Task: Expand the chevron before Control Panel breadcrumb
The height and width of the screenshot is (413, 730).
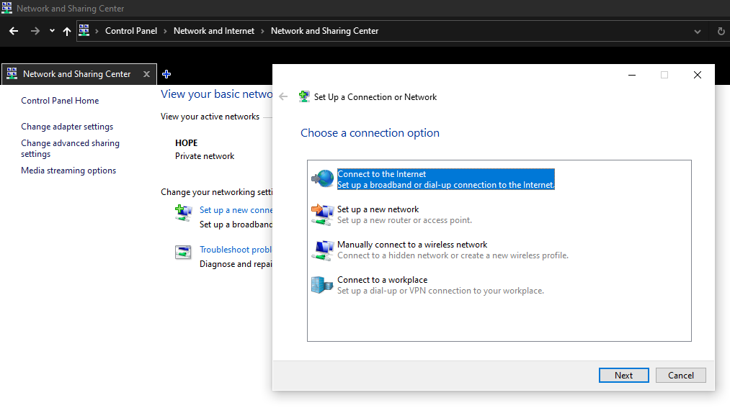Action: (97, 31)
